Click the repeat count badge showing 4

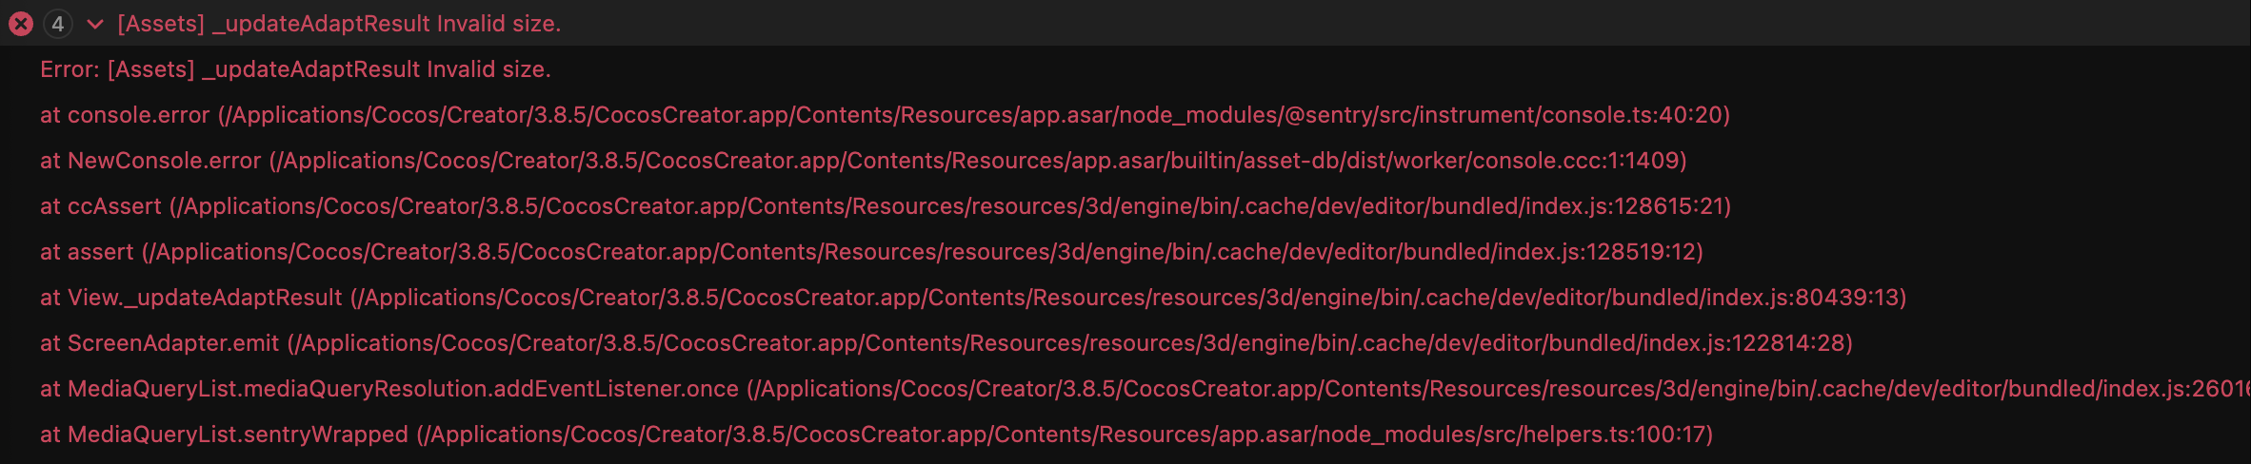[58, 24]
